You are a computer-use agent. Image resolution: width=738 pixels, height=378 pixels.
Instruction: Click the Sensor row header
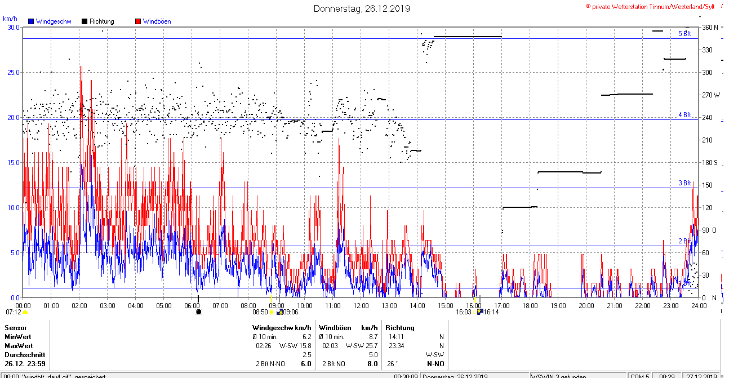[15, 327]
